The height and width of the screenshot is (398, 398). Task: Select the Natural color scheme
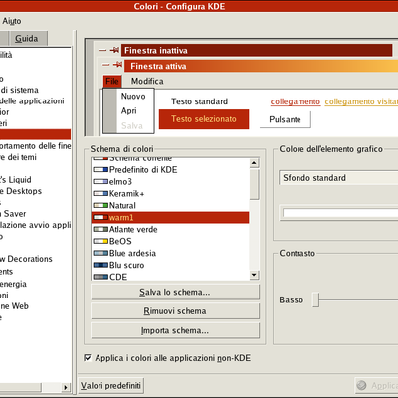pos(170,205)
